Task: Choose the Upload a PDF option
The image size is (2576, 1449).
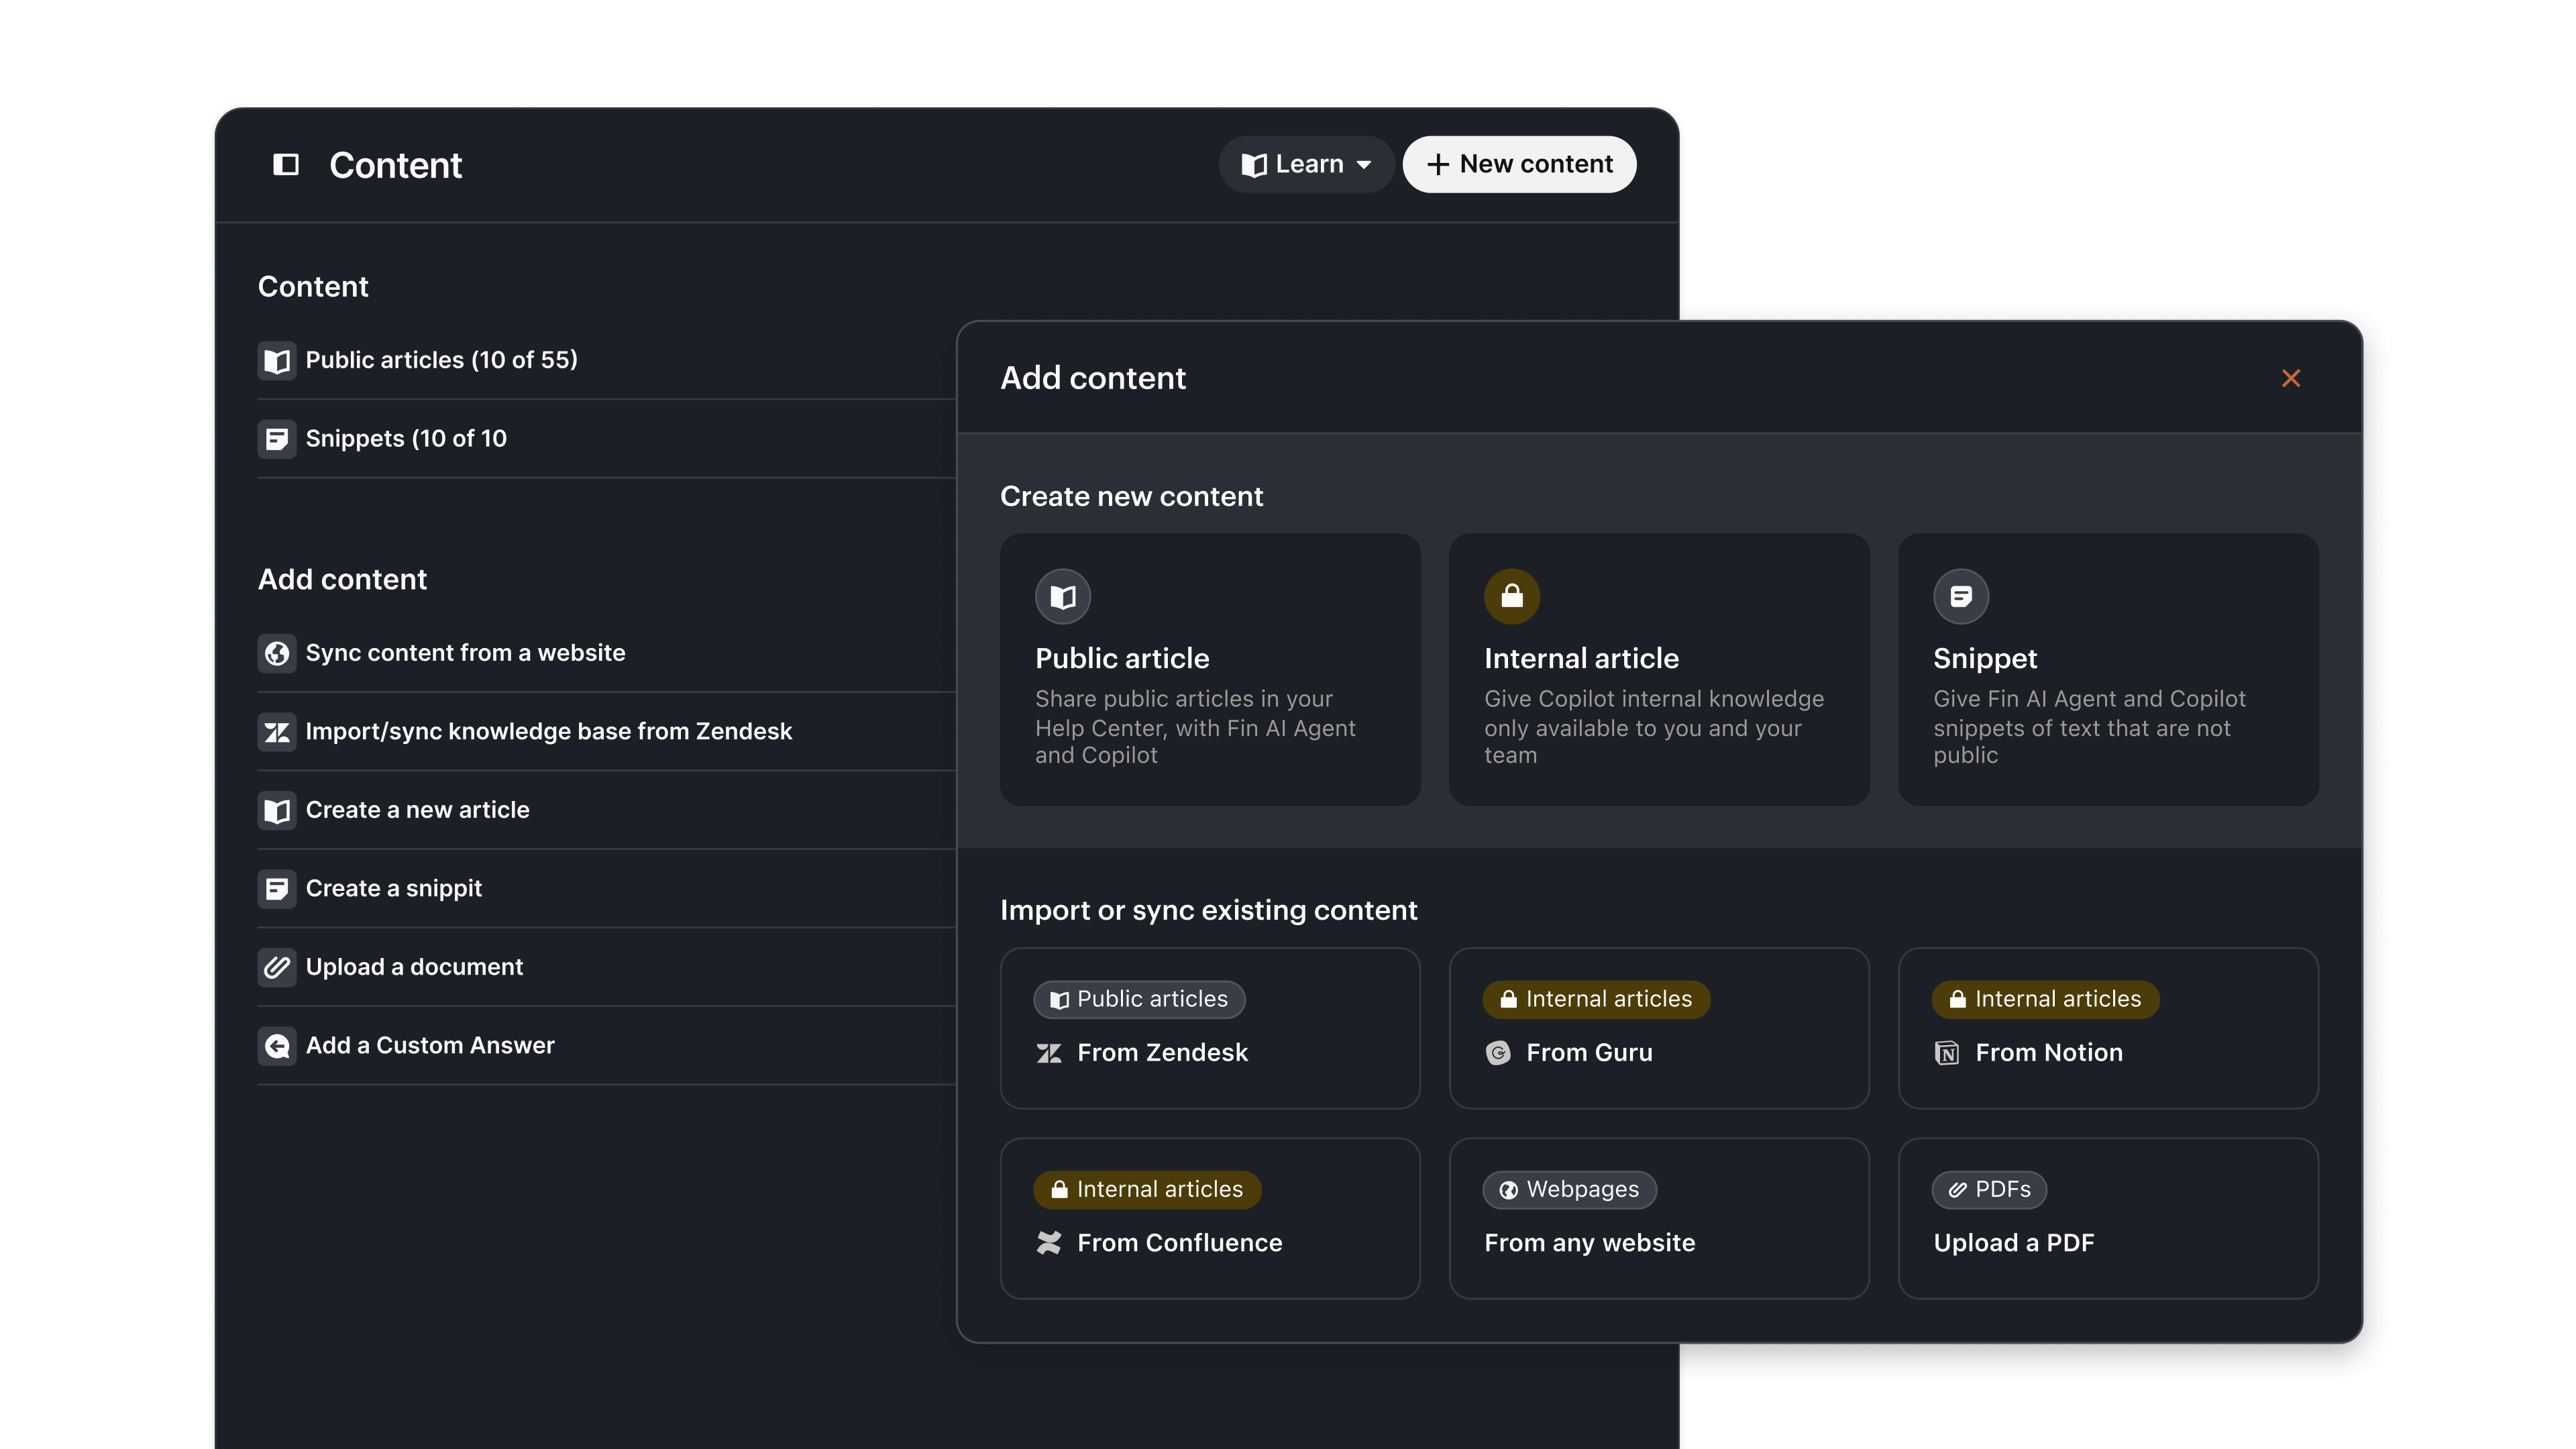Action: pyautogui.click(x=2107, y=1218)
